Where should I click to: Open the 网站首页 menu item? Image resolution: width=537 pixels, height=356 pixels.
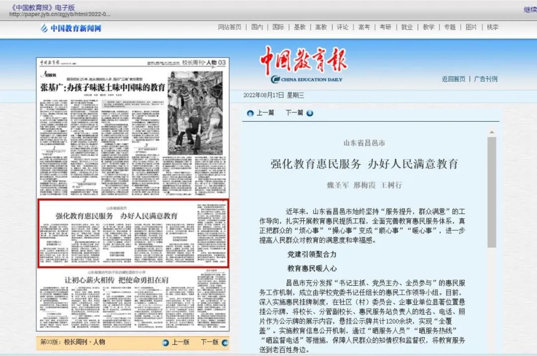coord(230,27)
